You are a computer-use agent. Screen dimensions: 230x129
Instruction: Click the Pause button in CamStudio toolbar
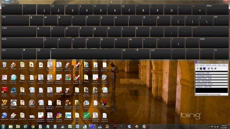tap(201, 68)
